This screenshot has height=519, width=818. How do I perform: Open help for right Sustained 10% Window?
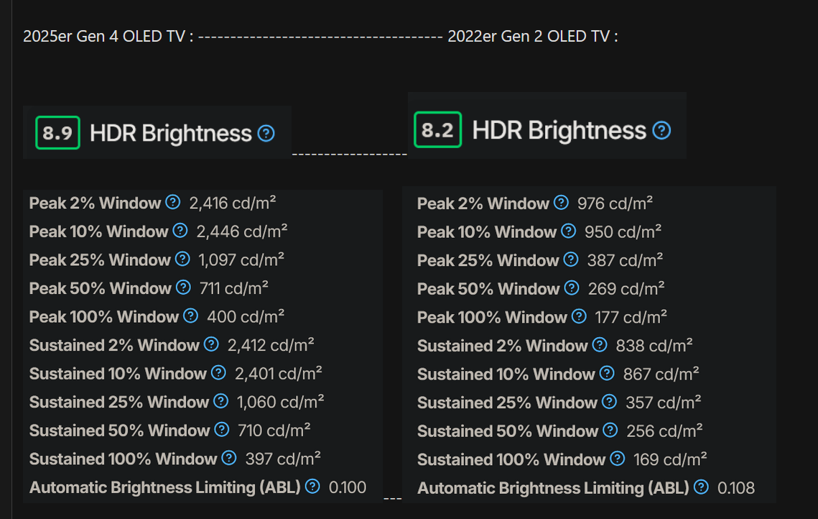pos(607,373)
